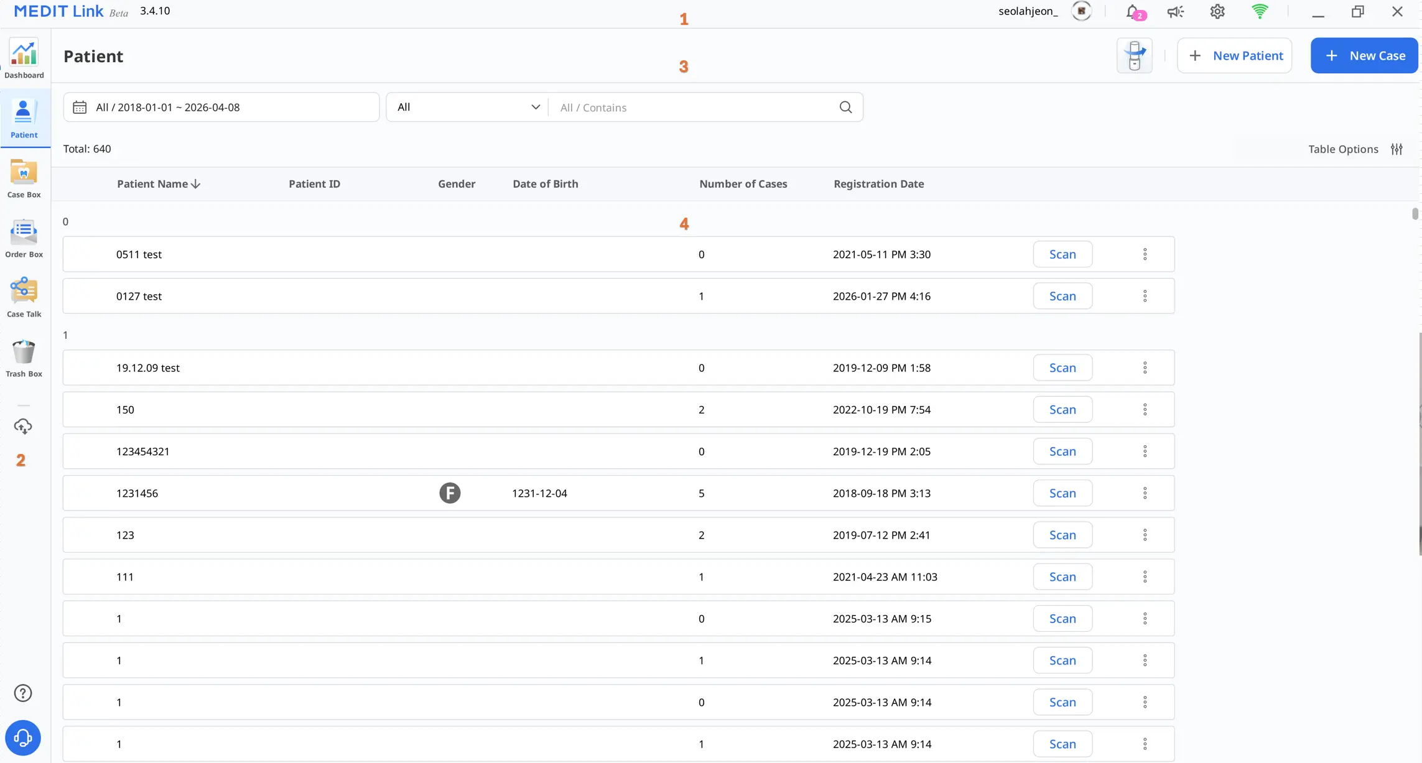The width and height of the screenshot is (1422, 763).
Task: Click the Total: 640 count
Action: pos(87,149)
